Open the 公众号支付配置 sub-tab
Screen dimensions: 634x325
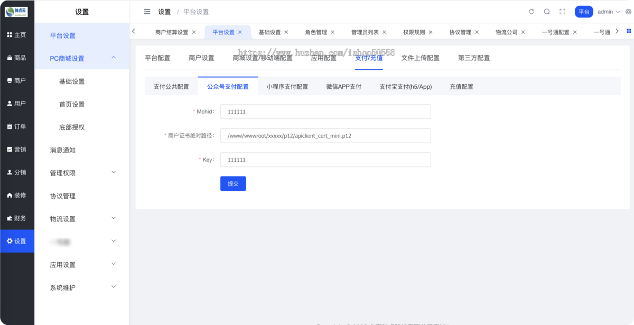click(228, 87)
